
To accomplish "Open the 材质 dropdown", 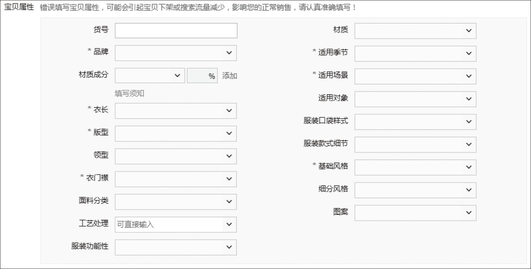I will (x=415, y=31).
